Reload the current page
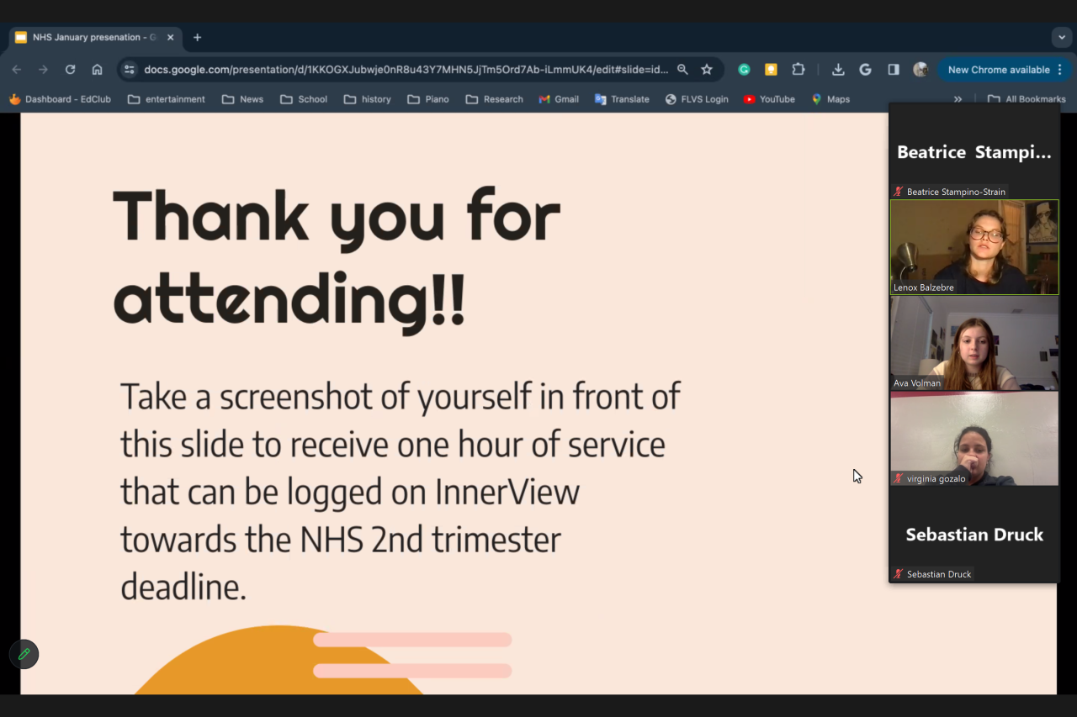 [71, 70]
